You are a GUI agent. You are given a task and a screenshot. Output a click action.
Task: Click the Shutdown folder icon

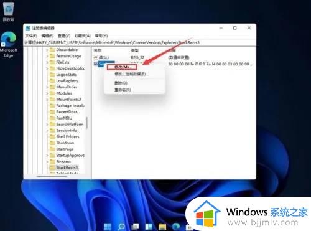point(52,143)
